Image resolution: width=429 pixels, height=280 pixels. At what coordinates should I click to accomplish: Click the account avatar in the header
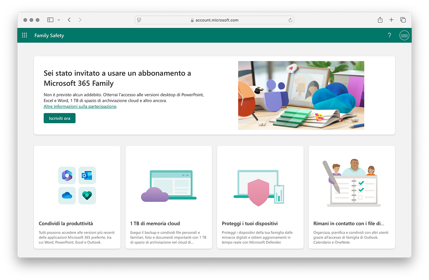[x=404, y=35]
